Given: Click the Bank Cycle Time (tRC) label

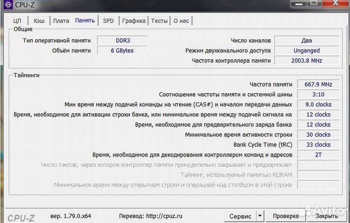Looking at the screenshot, I should (x=262, y=145).
